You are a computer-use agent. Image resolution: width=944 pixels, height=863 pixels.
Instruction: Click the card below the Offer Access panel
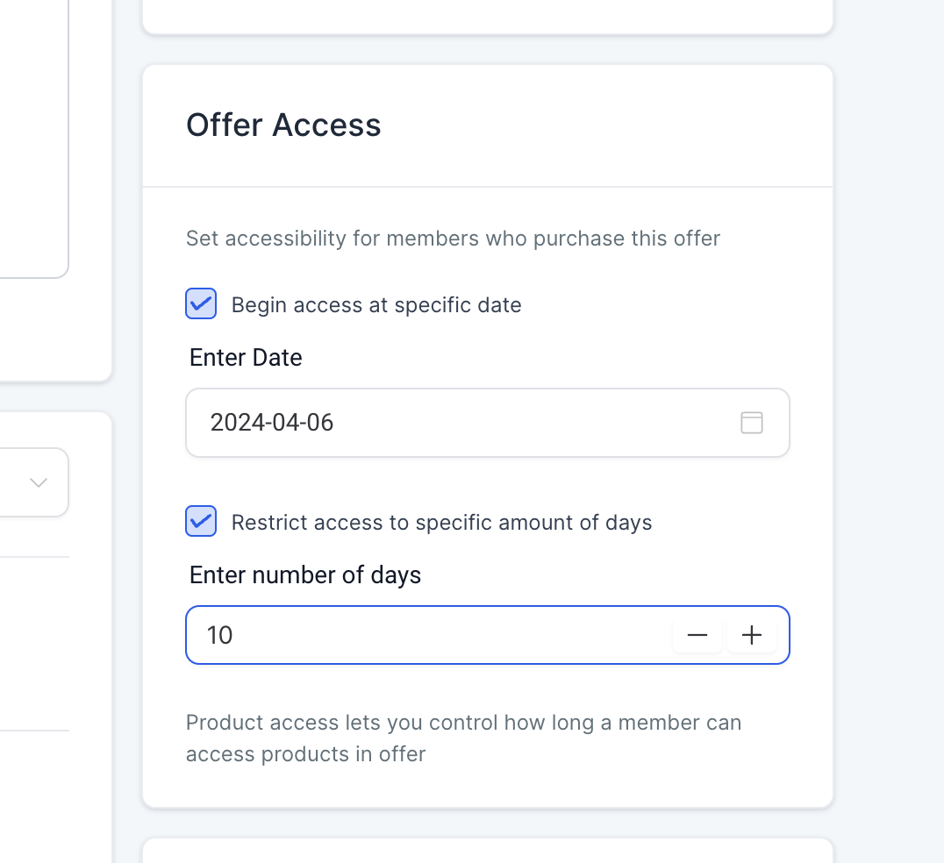point(487,851)
